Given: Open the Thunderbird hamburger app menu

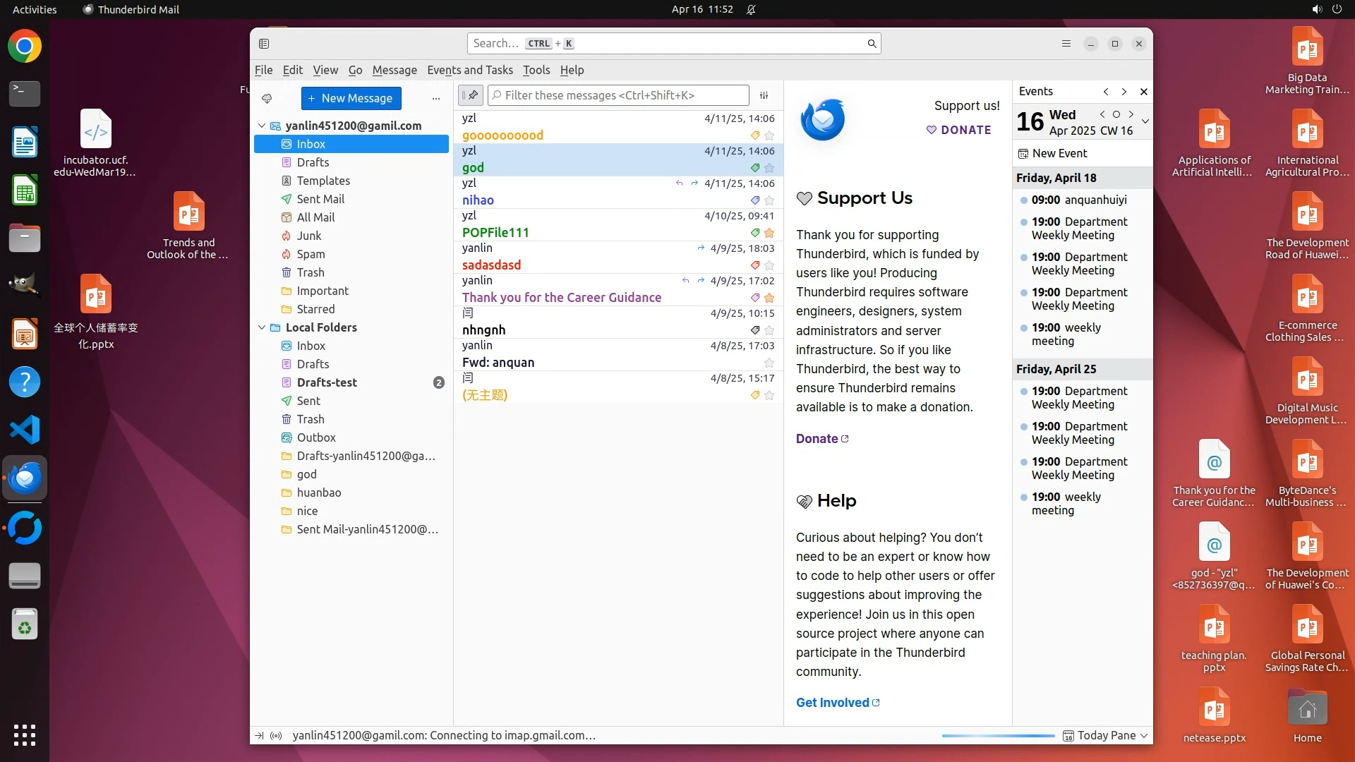Looking at the screenshot, I should click(x=1066, y=44).
